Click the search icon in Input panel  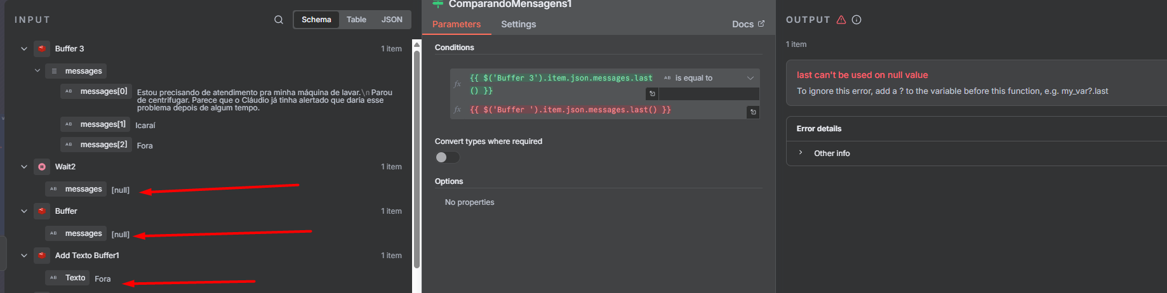pos(279,20)
